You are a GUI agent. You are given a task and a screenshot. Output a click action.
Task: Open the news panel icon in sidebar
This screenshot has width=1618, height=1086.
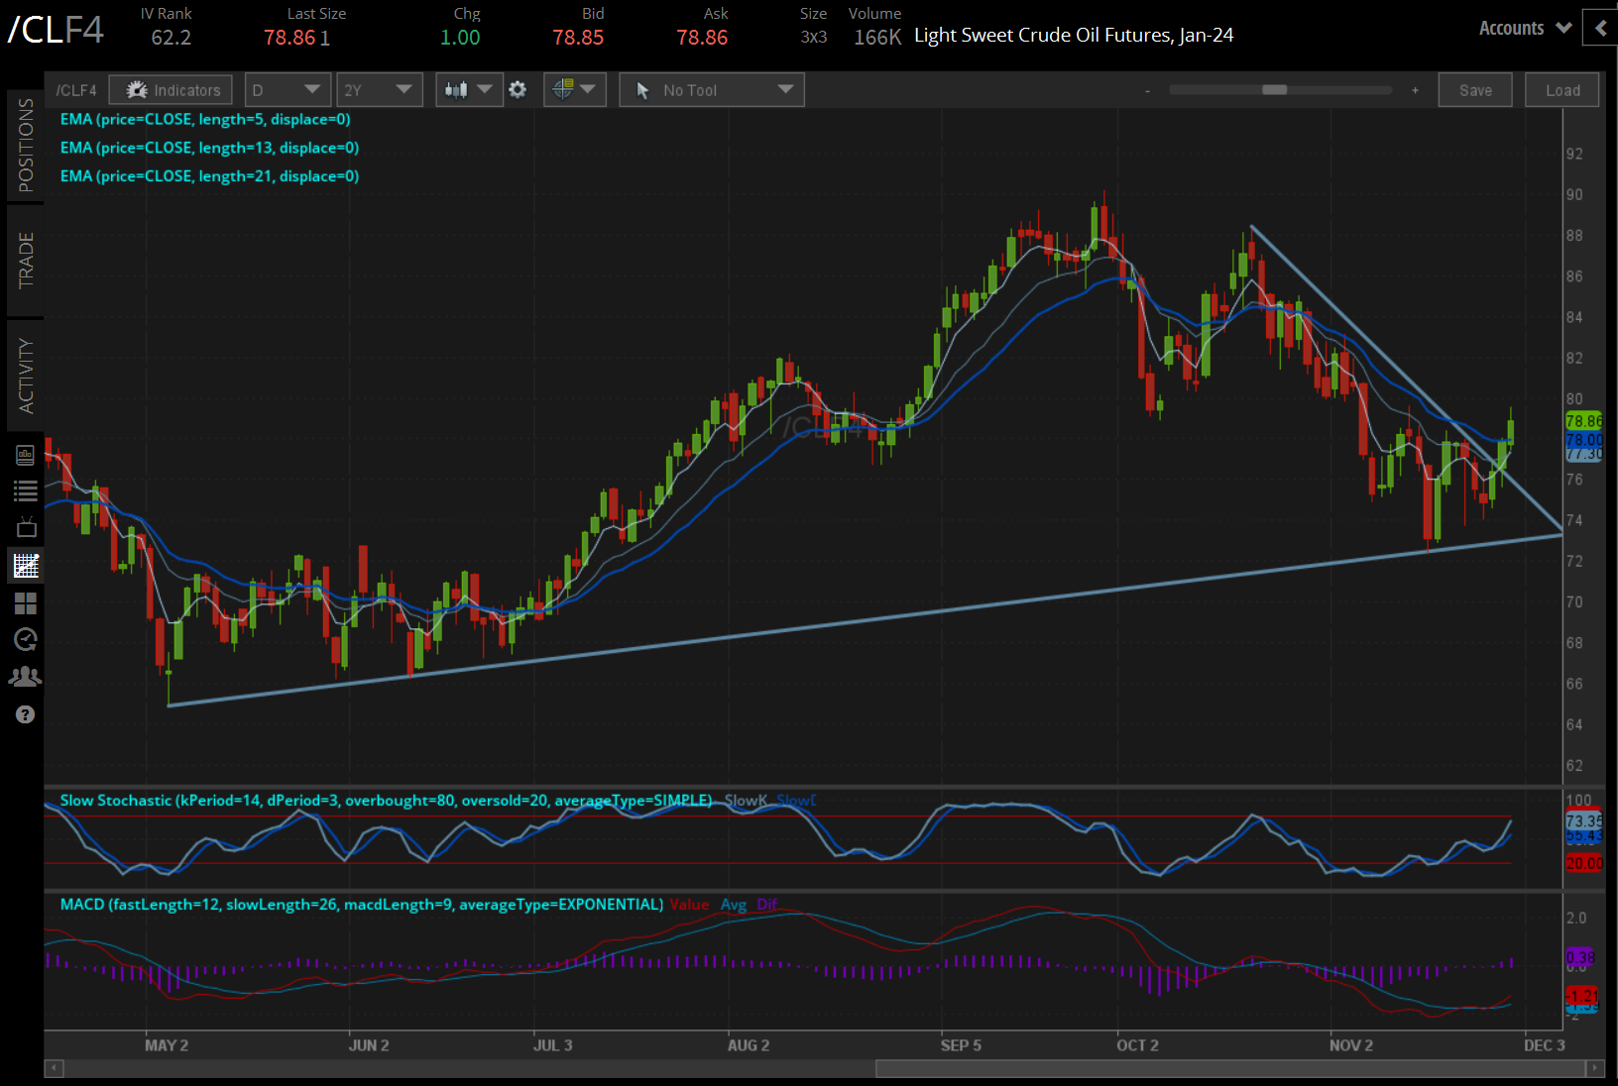[26, 455]
